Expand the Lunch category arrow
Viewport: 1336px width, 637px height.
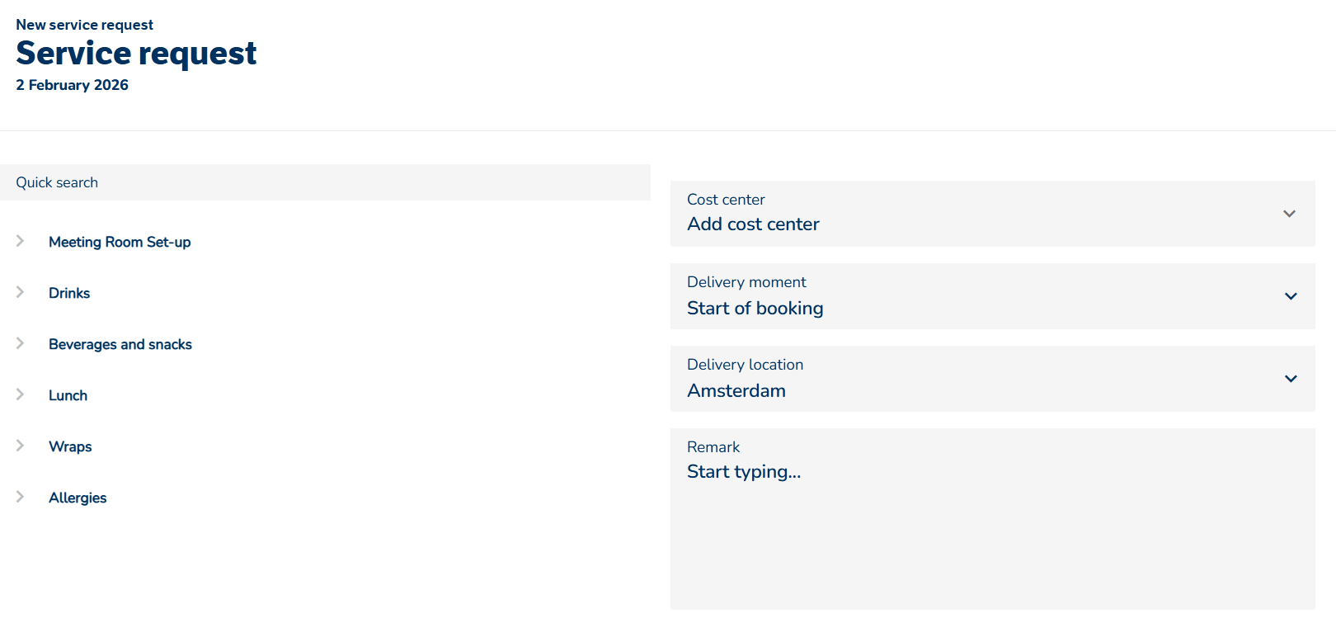click(21, 394)
